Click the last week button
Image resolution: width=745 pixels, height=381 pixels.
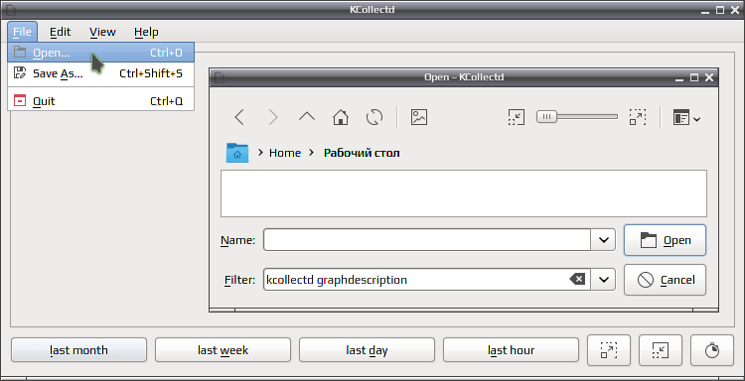coord(223,350)
